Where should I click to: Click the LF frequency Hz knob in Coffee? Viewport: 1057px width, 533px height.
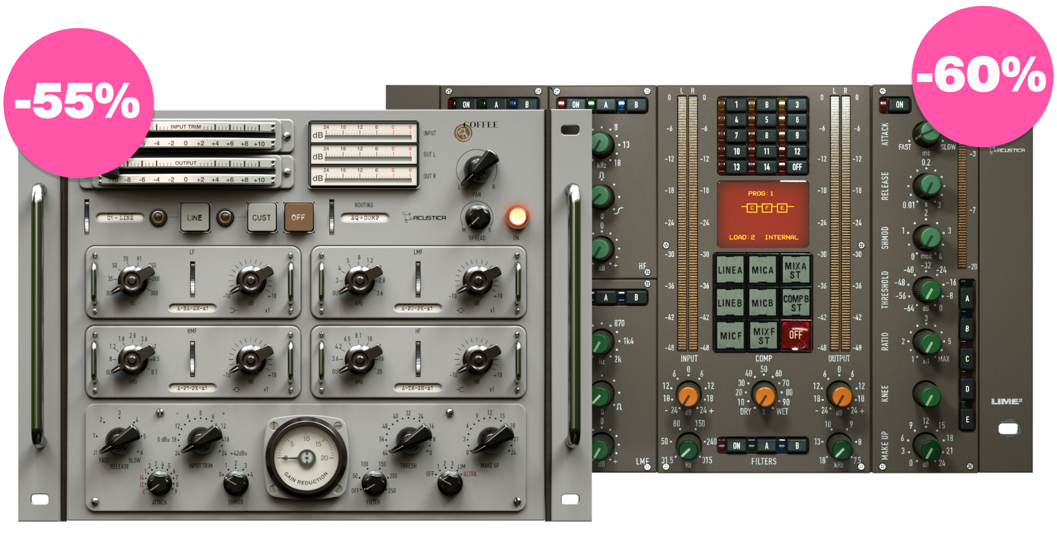(x=134, y=279)
